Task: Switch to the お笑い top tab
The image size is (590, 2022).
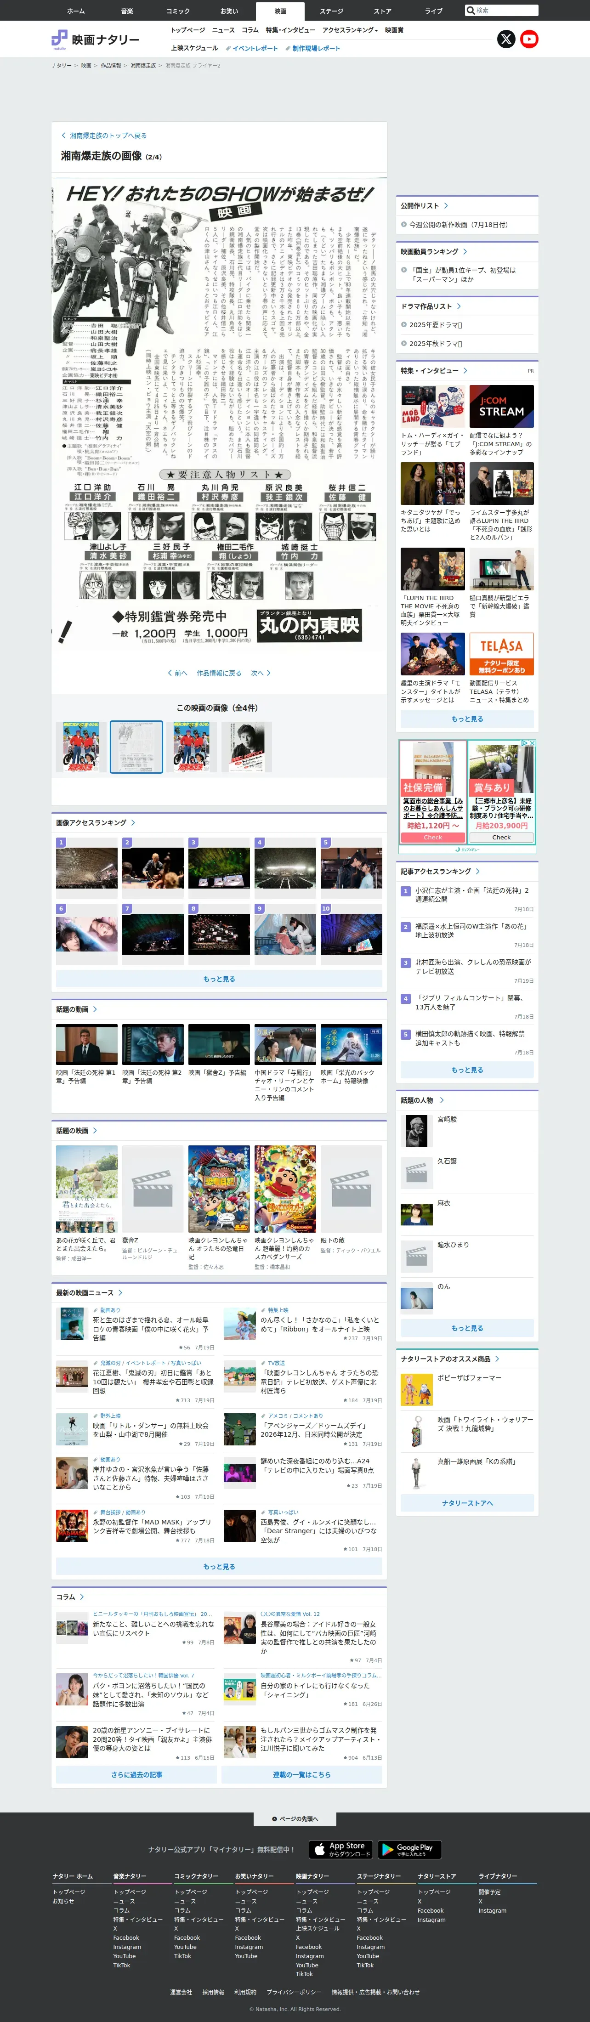Action: click(229, 11)
